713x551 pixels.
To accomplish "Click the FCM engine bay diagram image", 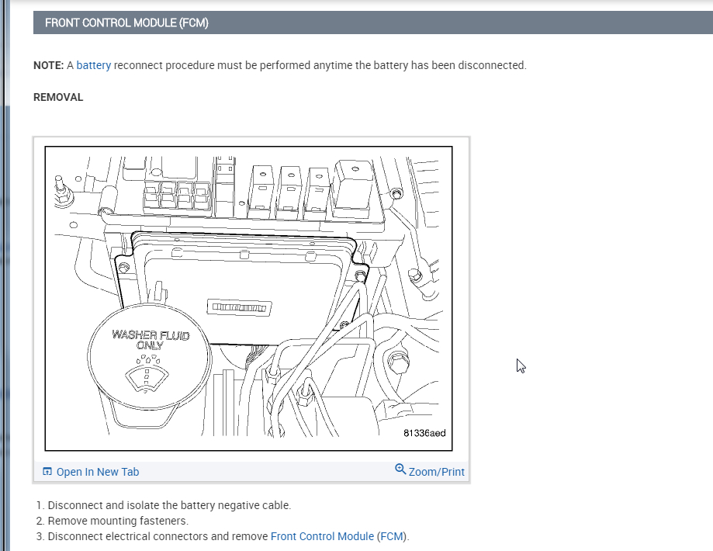I will 249,299.
